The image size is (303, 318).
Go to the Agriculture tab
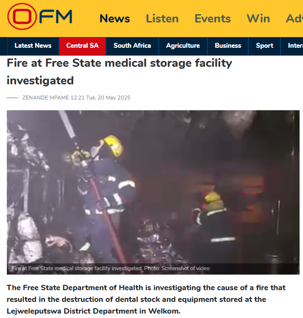183,46
